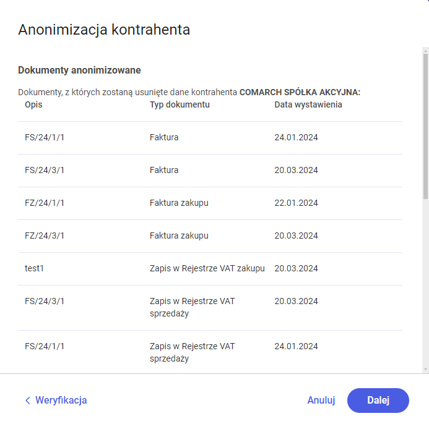The width and height of the screenshot is (429, 424).
Task: Click the scrollbar up arrow
Action: [x=425, y=48]
